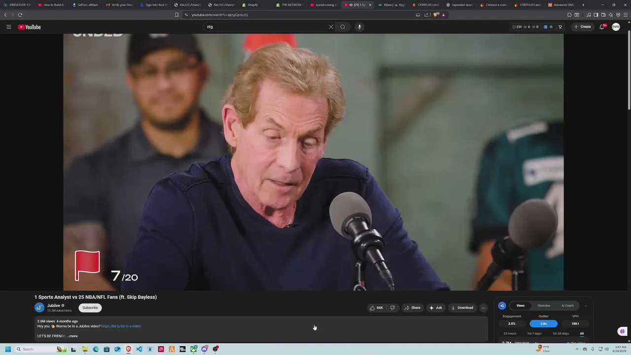Open the Windows Start menu
This screenshot has height=355, width=631.
point(8,349)
